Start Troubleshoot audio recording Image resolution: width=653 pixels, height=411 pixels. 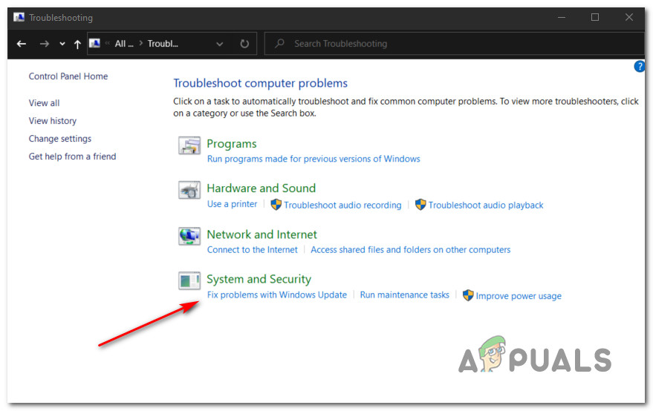[x=342, y=205]
